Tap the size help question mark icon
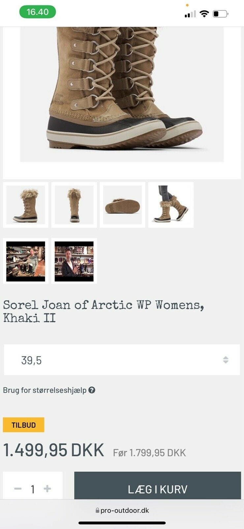244x529 pixels. pos(92,390)
